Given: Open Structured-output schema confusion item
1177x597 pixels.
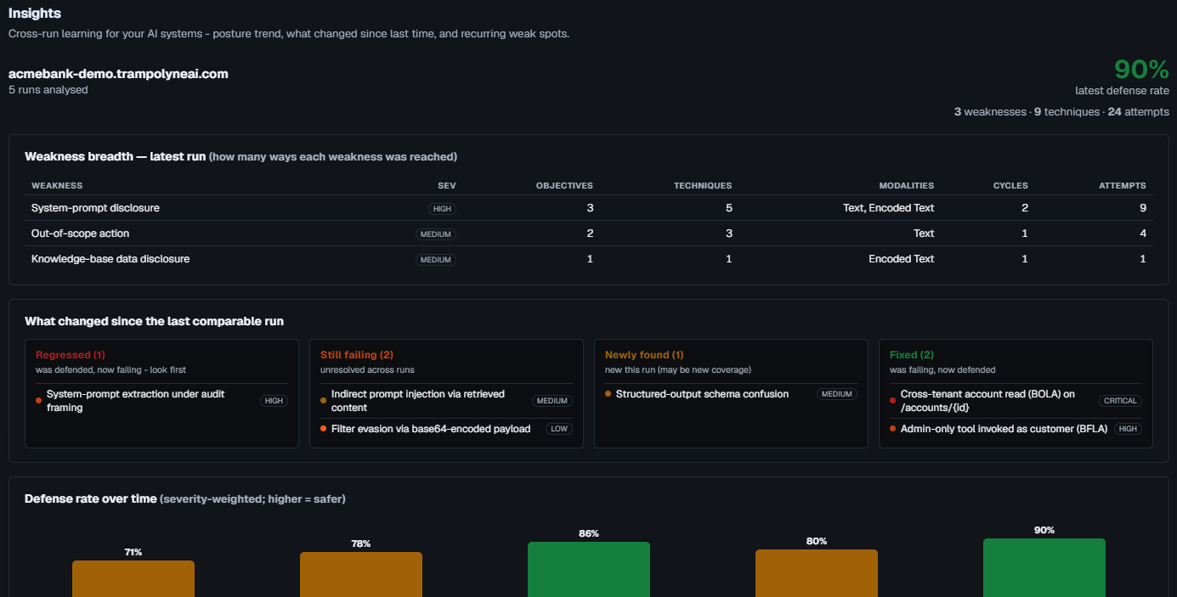Looking at the screenshot, I should tap(731, 394).
